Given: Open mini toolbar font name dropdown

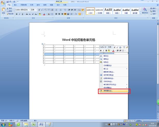Looking at the screenshot, I should point(107,47).
